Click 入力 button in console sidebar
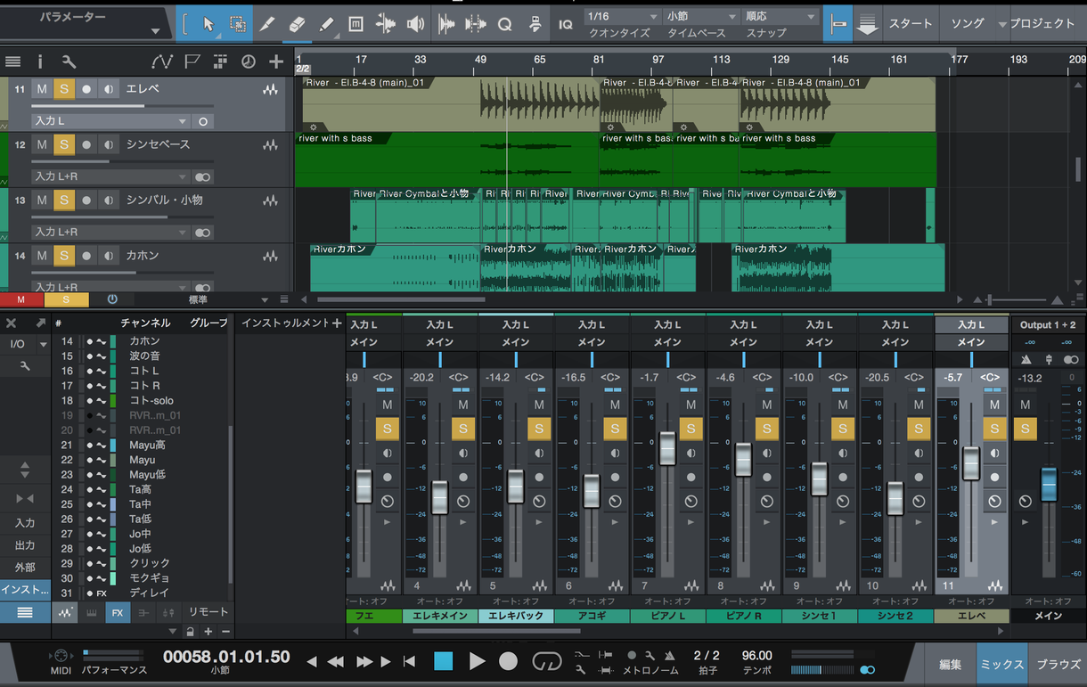1087x687 pixels. (25, 523)
